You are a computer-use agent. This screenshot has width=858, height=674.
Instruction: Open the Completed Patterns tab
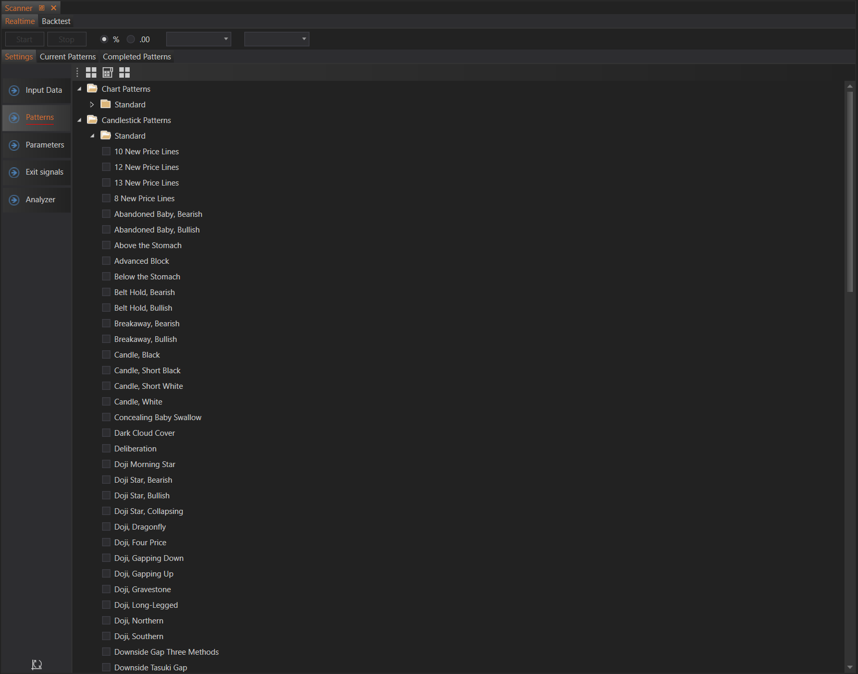tap(137, 57)
